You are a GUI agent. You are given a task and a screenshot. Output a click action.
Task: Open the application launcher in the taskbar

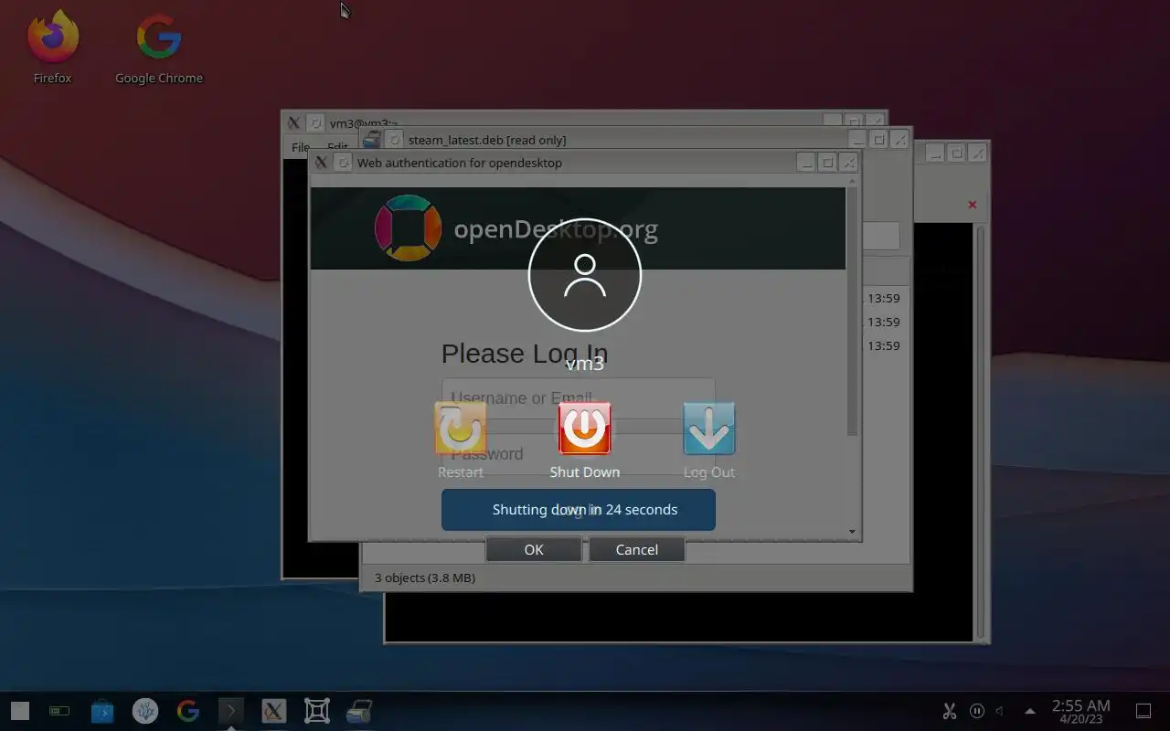tap(20, 711)
